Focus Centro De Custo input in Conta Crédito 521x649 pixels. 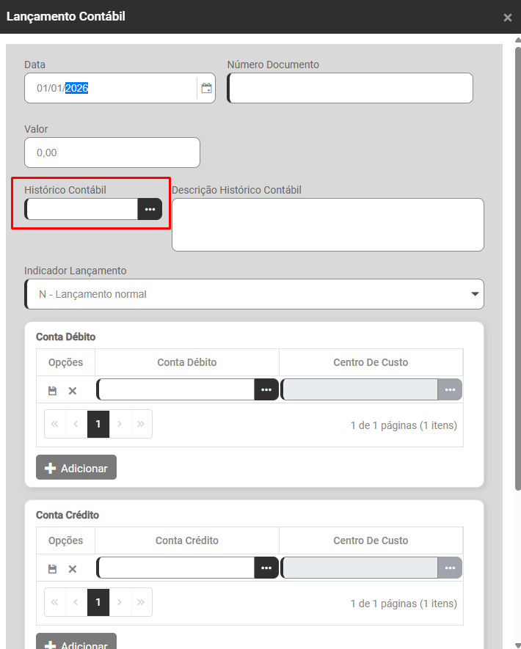coord(360,568)
